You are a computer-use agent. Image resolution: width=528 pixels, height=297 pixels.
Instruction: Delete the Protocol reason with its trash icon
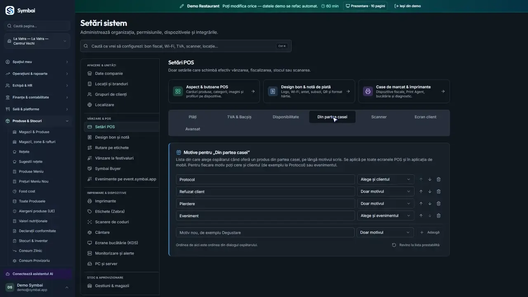(x=438, y=179)
